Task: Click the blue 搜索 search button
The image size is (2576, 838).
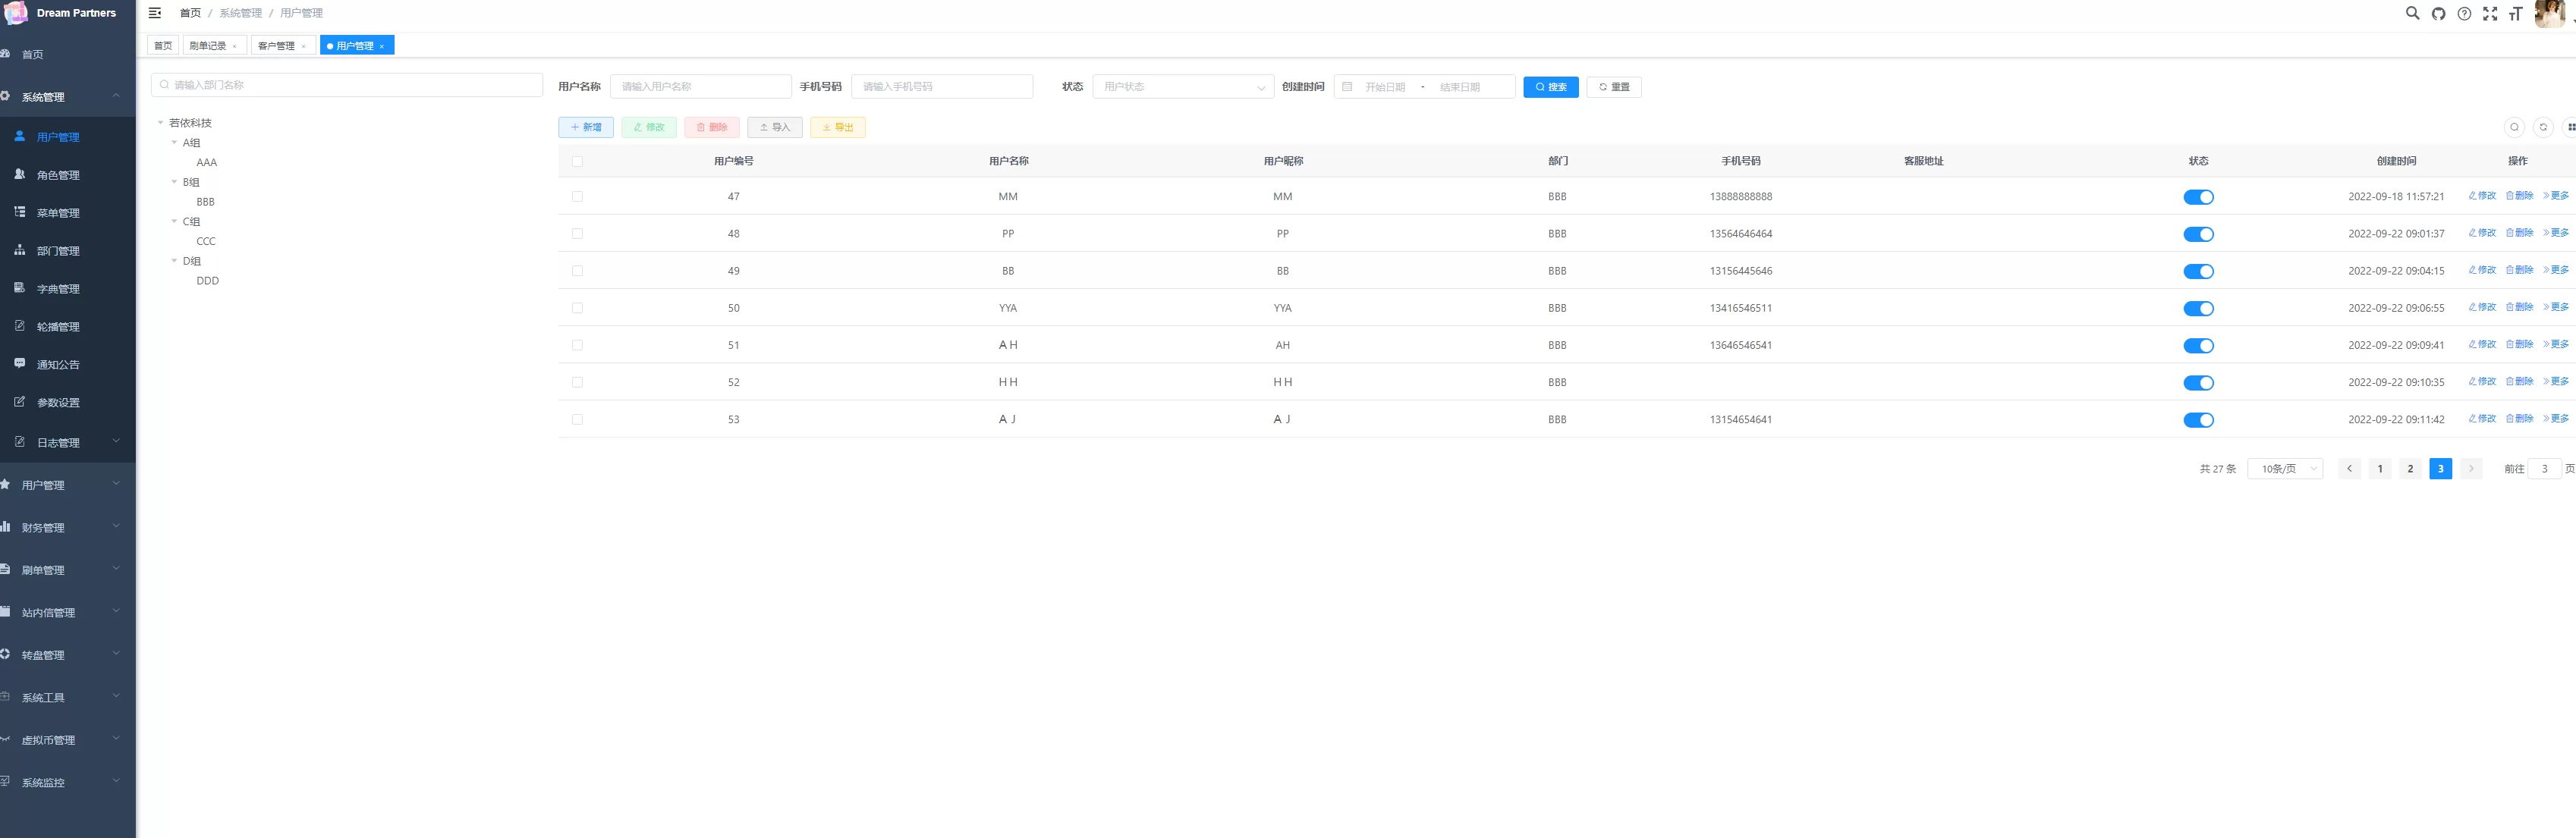Action: click(1550, 87)
